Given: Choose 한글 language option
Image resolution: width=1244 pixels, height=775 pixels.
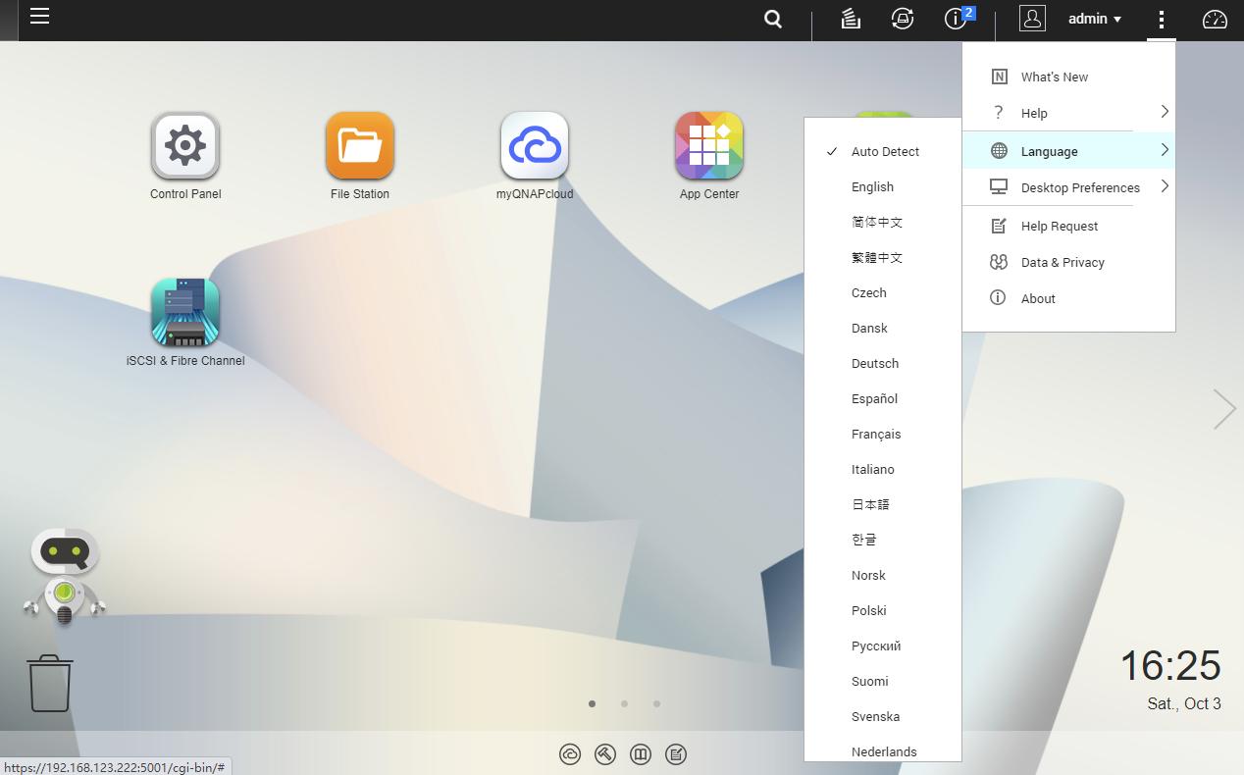Looking at the screenshot, I should point(883,540).
